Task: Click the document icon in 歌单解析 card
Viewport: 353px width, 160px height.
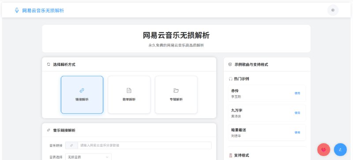Action: (x=129, y=90)
